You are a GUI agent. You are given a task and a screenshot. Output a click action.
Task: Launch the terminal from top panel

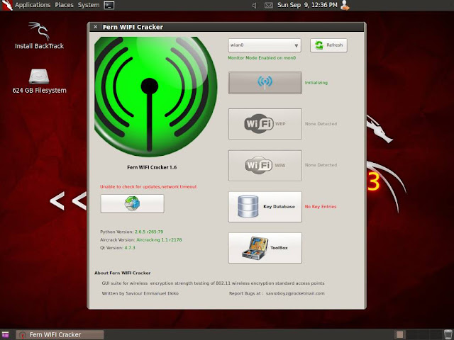click(x=109, y=5)
